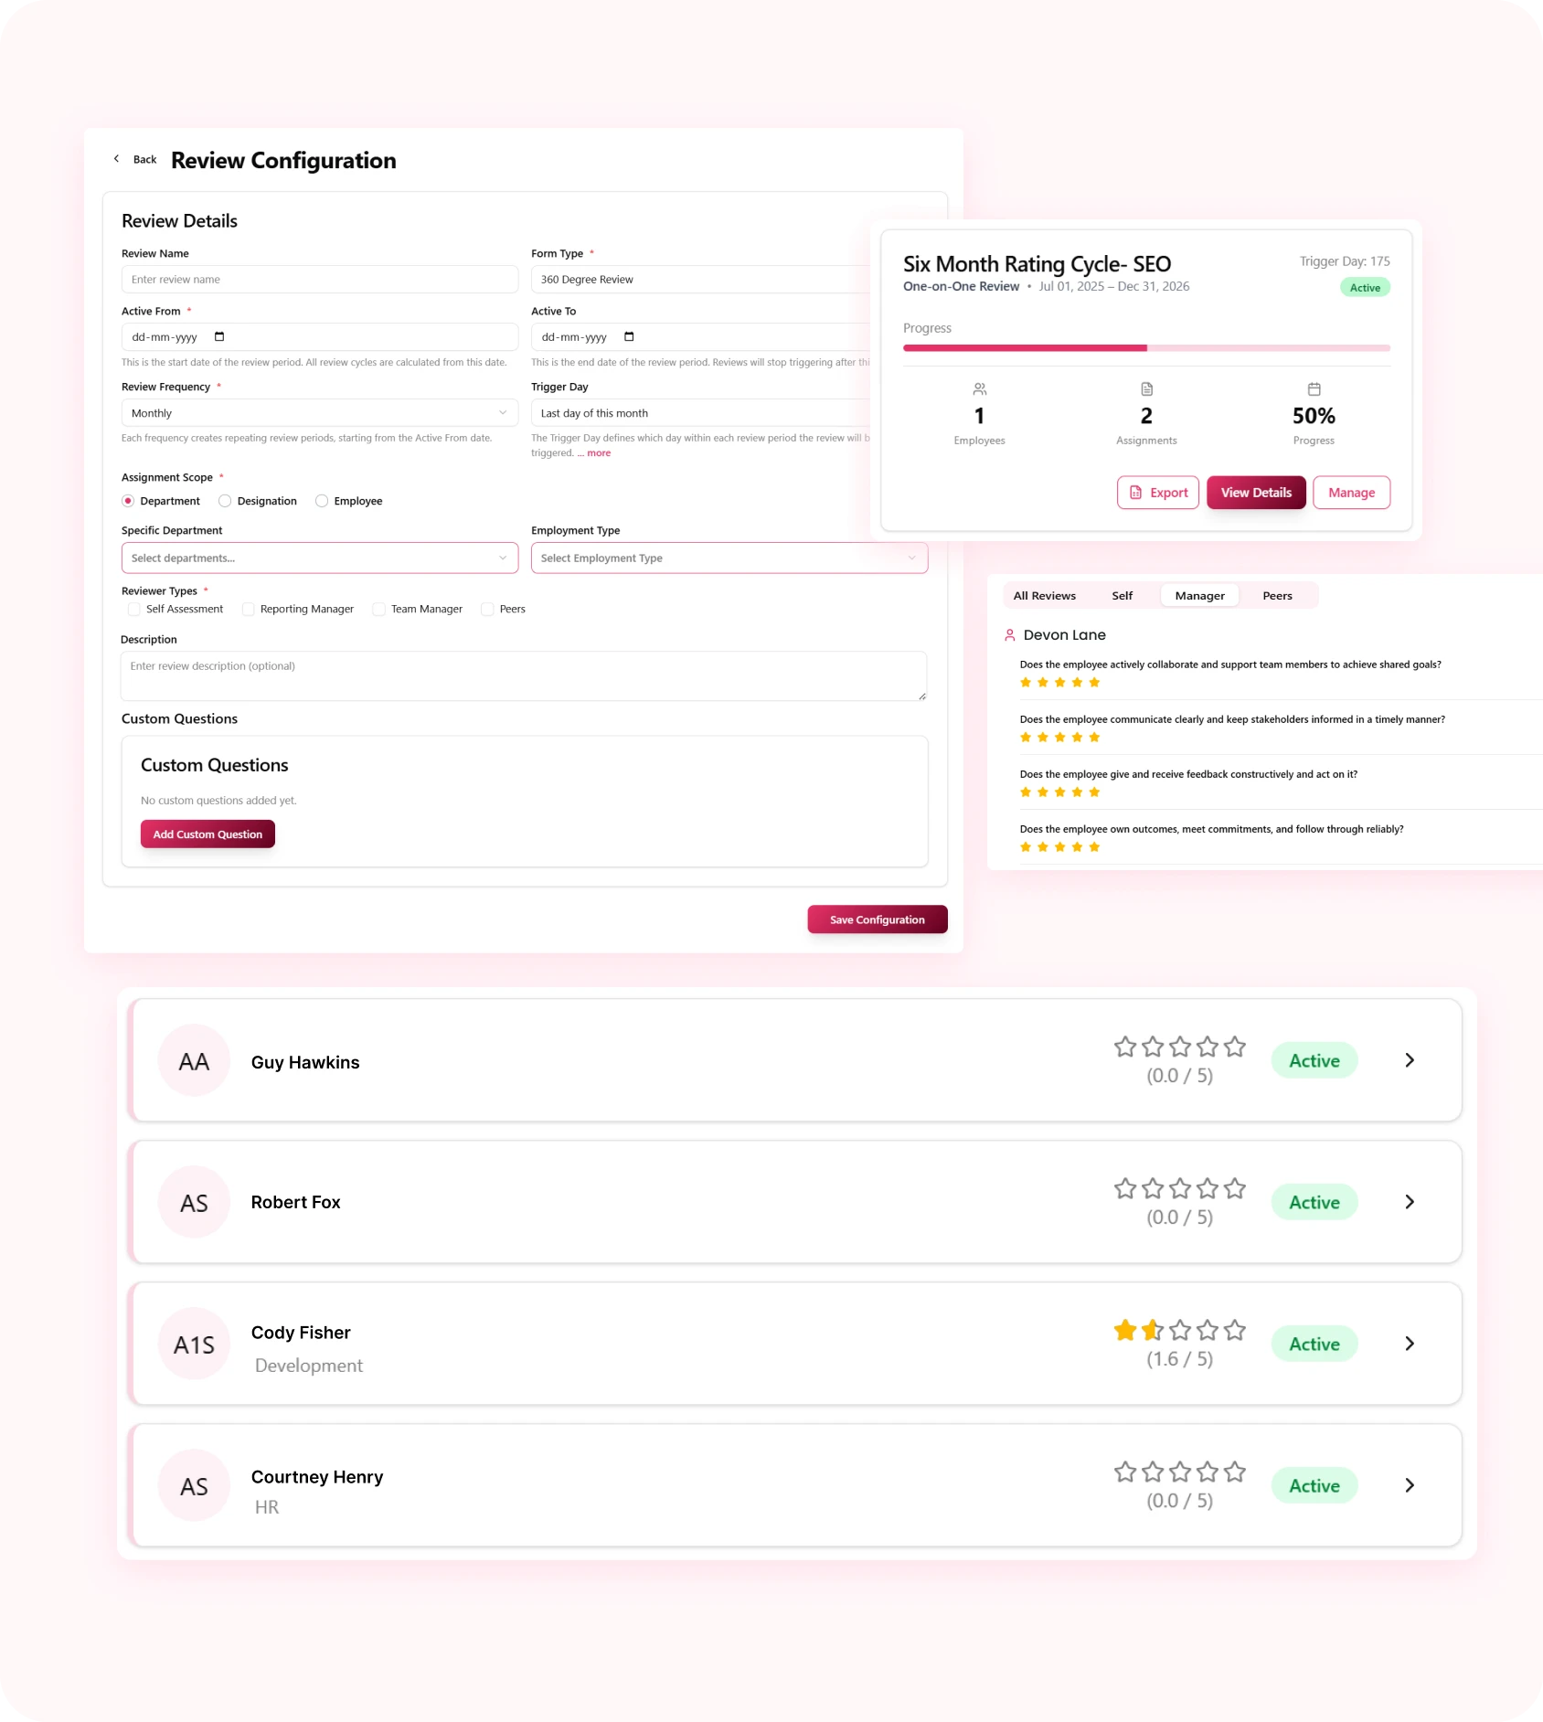Open the Active From calendar icon

219,336
